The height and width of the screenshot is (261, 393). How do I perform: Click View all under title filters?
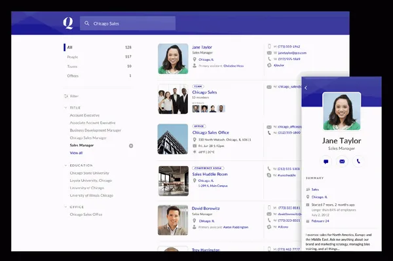point(76,153)
